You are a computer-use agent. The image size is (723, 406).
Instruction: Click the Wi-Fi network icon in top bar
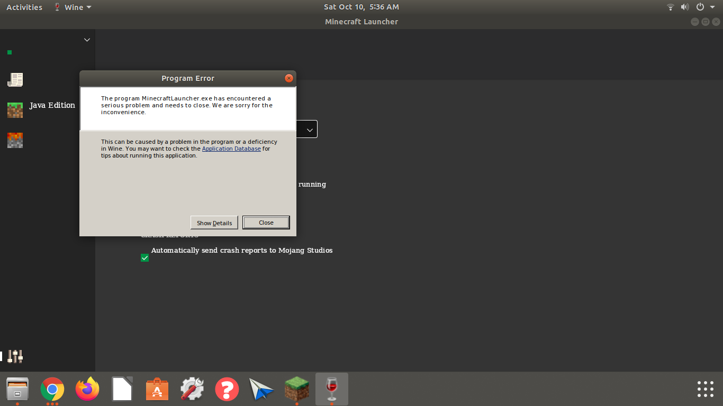point(671,7)
